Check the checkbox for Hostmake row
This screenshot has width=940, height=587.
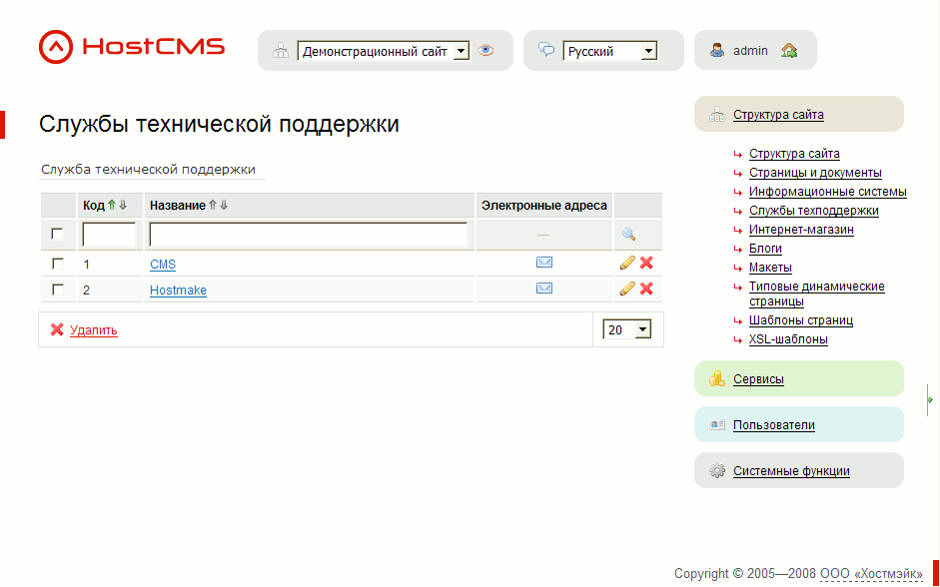coord(58,290)
